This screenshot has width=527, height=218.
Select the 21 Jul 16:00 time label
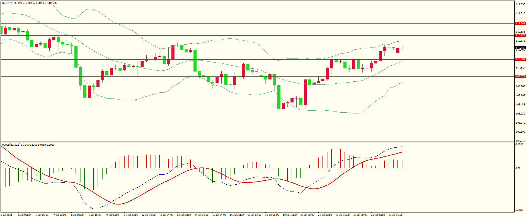(x=342, y=215)
